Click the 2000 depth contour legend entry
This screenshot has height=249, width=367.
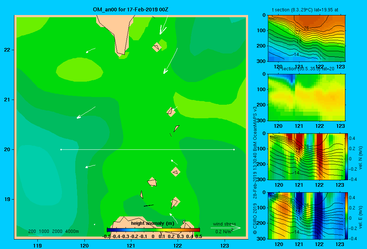(x=57, y=231)
